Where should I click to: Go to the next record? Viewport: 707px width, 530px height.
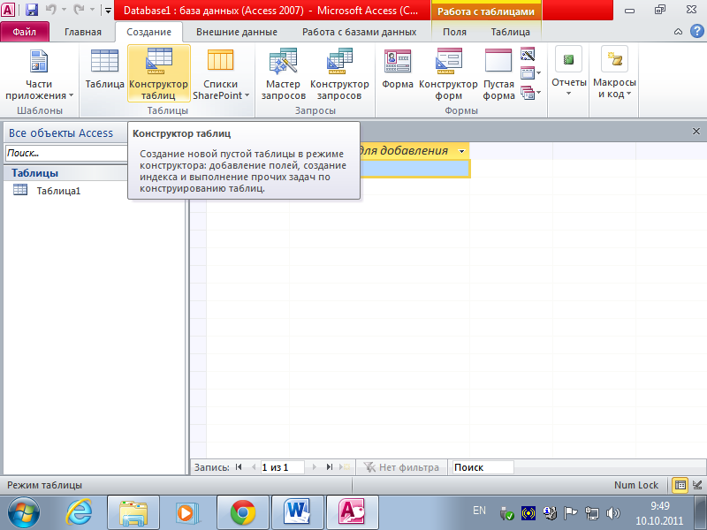(x=315, y=467)
